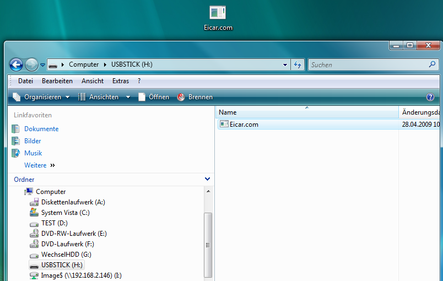Select System Vista (C:) in the tree
Screen dimensions: 443x281
click(x=66, y=213)
